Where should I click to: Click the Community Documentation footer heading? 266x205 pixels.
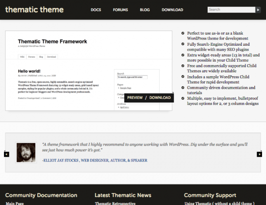41,195
